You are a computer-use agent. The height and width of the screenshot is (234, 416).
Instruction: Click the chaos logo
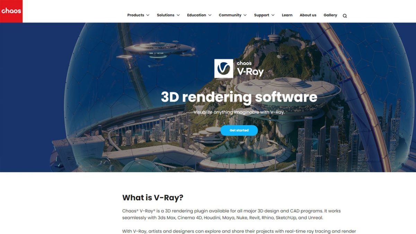11,10
